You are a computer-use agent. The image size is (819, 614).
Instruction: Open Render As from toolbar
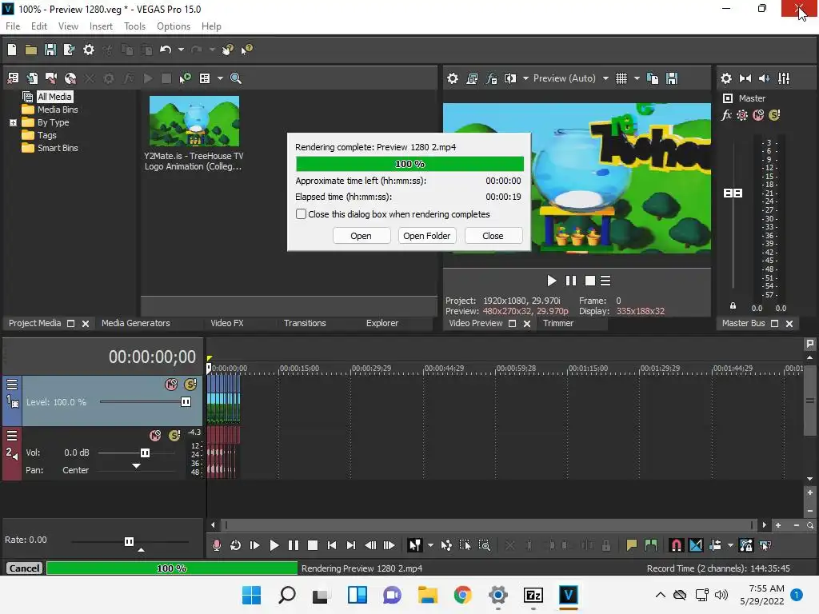point(69,50)
